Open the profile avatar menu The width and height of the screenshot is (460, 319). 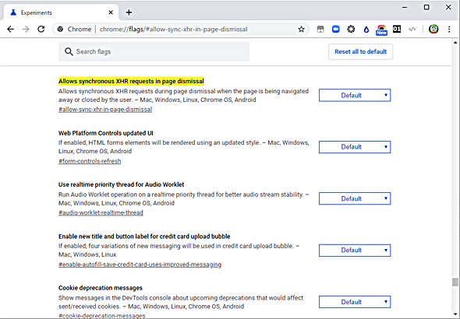(x=433, y=29)
